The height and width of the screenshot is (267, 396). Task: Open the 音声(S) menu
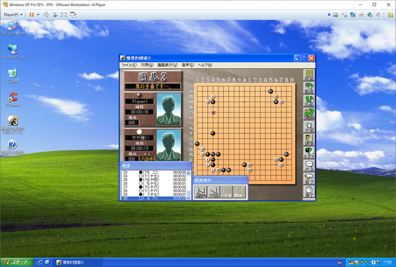click(187, 65)
